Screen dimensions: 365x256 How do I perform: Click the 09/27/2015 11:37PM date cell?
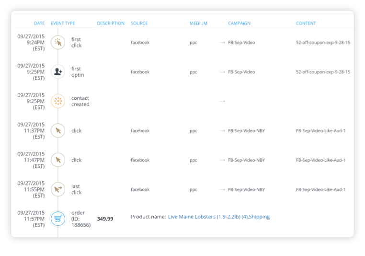tap(31, 130)
